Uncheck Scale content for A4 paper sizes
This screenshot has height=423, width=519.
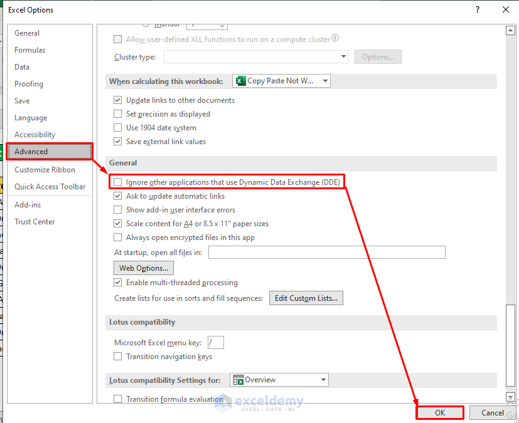pos(117,223)
